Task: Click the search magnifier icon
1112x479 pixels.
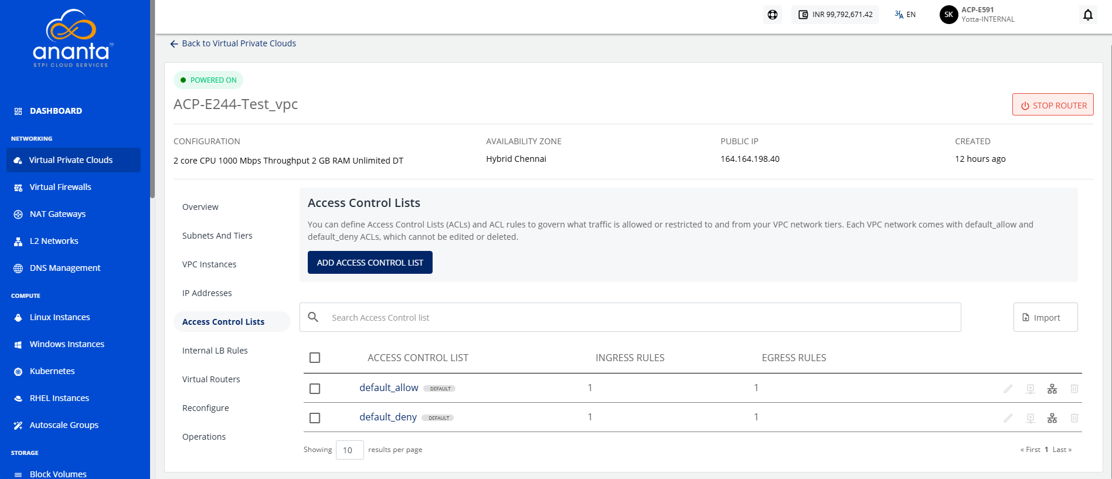Action: click(313, 317)
